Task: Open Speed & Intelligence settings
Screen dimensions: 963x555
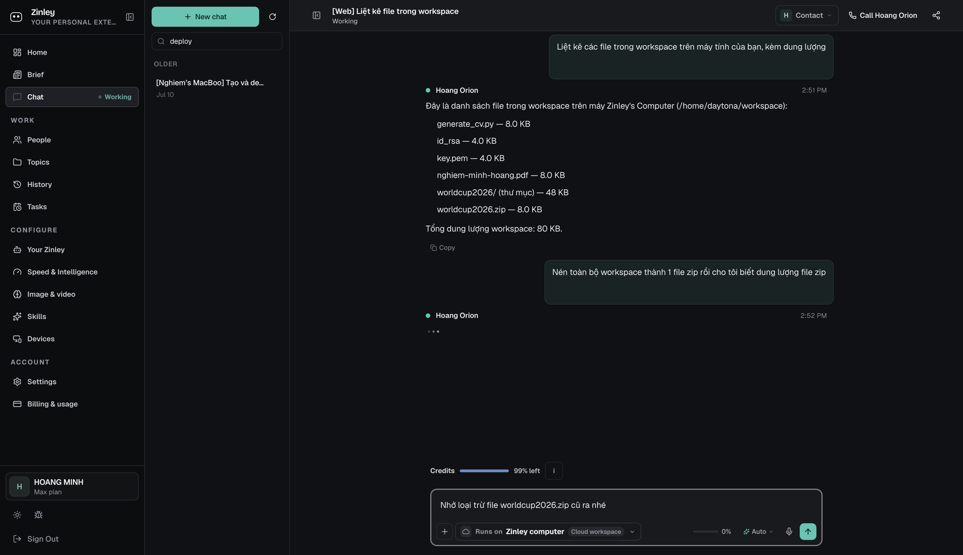Action: 62,272
